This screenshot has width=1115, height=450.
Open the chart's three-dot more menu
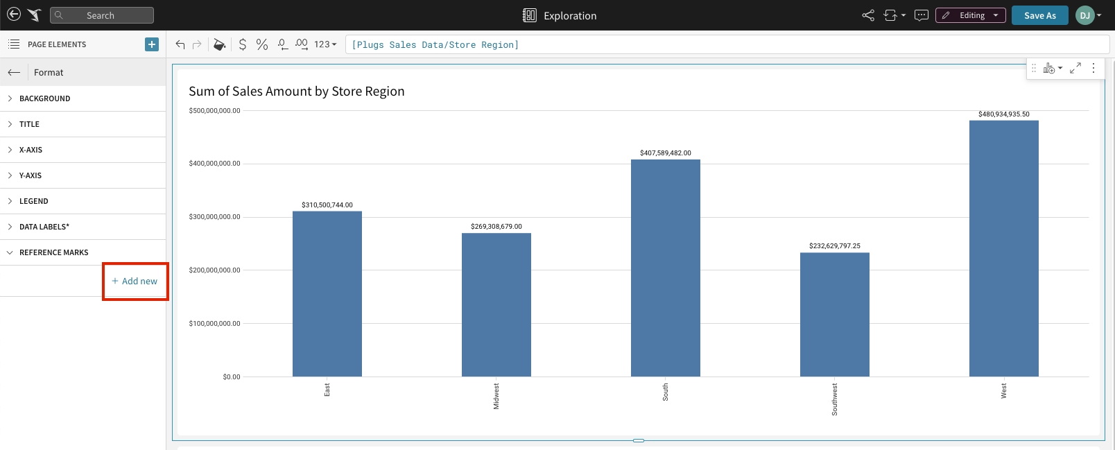point(1094,68)
